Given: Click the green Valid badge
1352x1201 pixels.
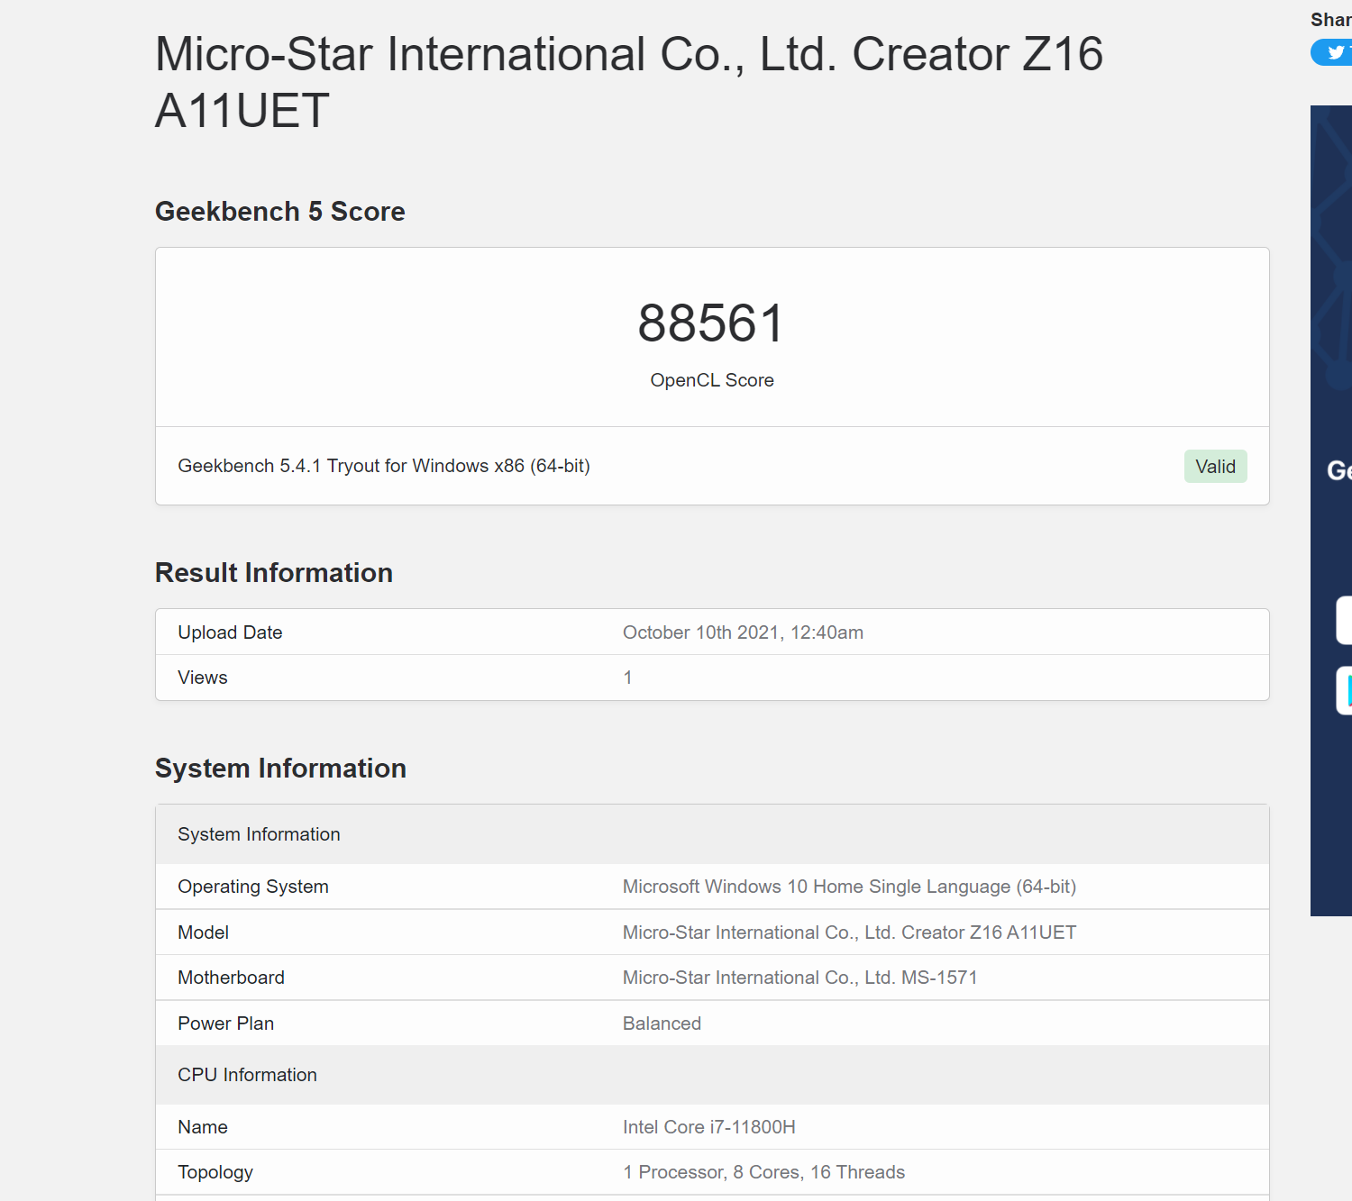Looking at the screenshot, I should [1215, 467].
